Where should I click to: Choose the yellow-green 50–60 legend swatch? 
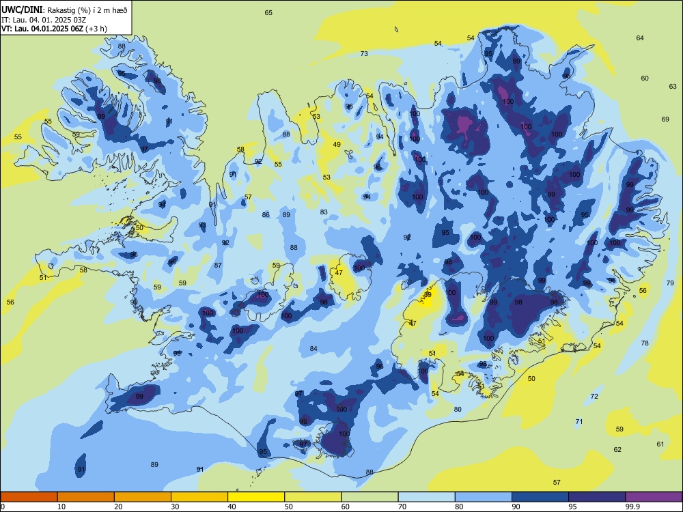coord(313,497)
